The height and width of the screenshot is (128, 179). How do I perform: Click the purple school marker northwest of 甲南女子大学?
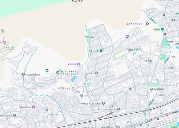click(127, 36)
